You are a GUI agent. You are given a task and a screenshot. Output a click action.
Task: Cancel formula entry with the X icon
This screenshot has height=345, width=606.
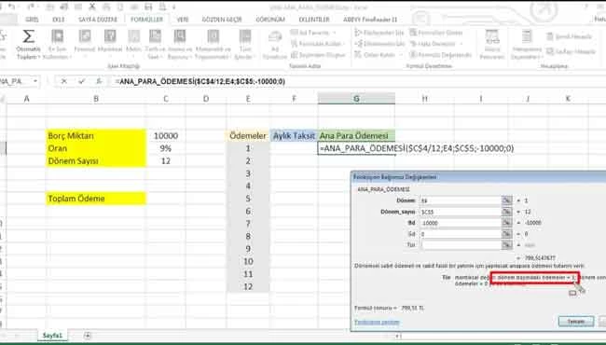tap(64, 81)
